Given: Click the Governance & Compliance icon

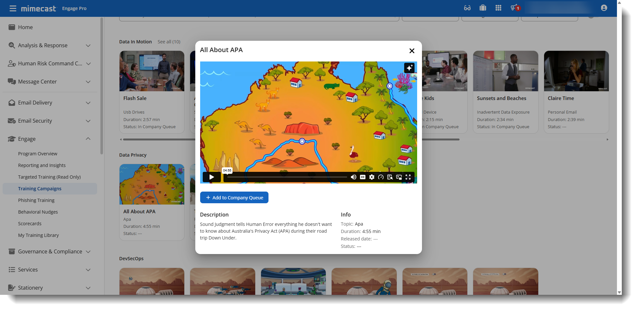Looking at the screenshot, I should pyautogui.click(x=12, y=251).
